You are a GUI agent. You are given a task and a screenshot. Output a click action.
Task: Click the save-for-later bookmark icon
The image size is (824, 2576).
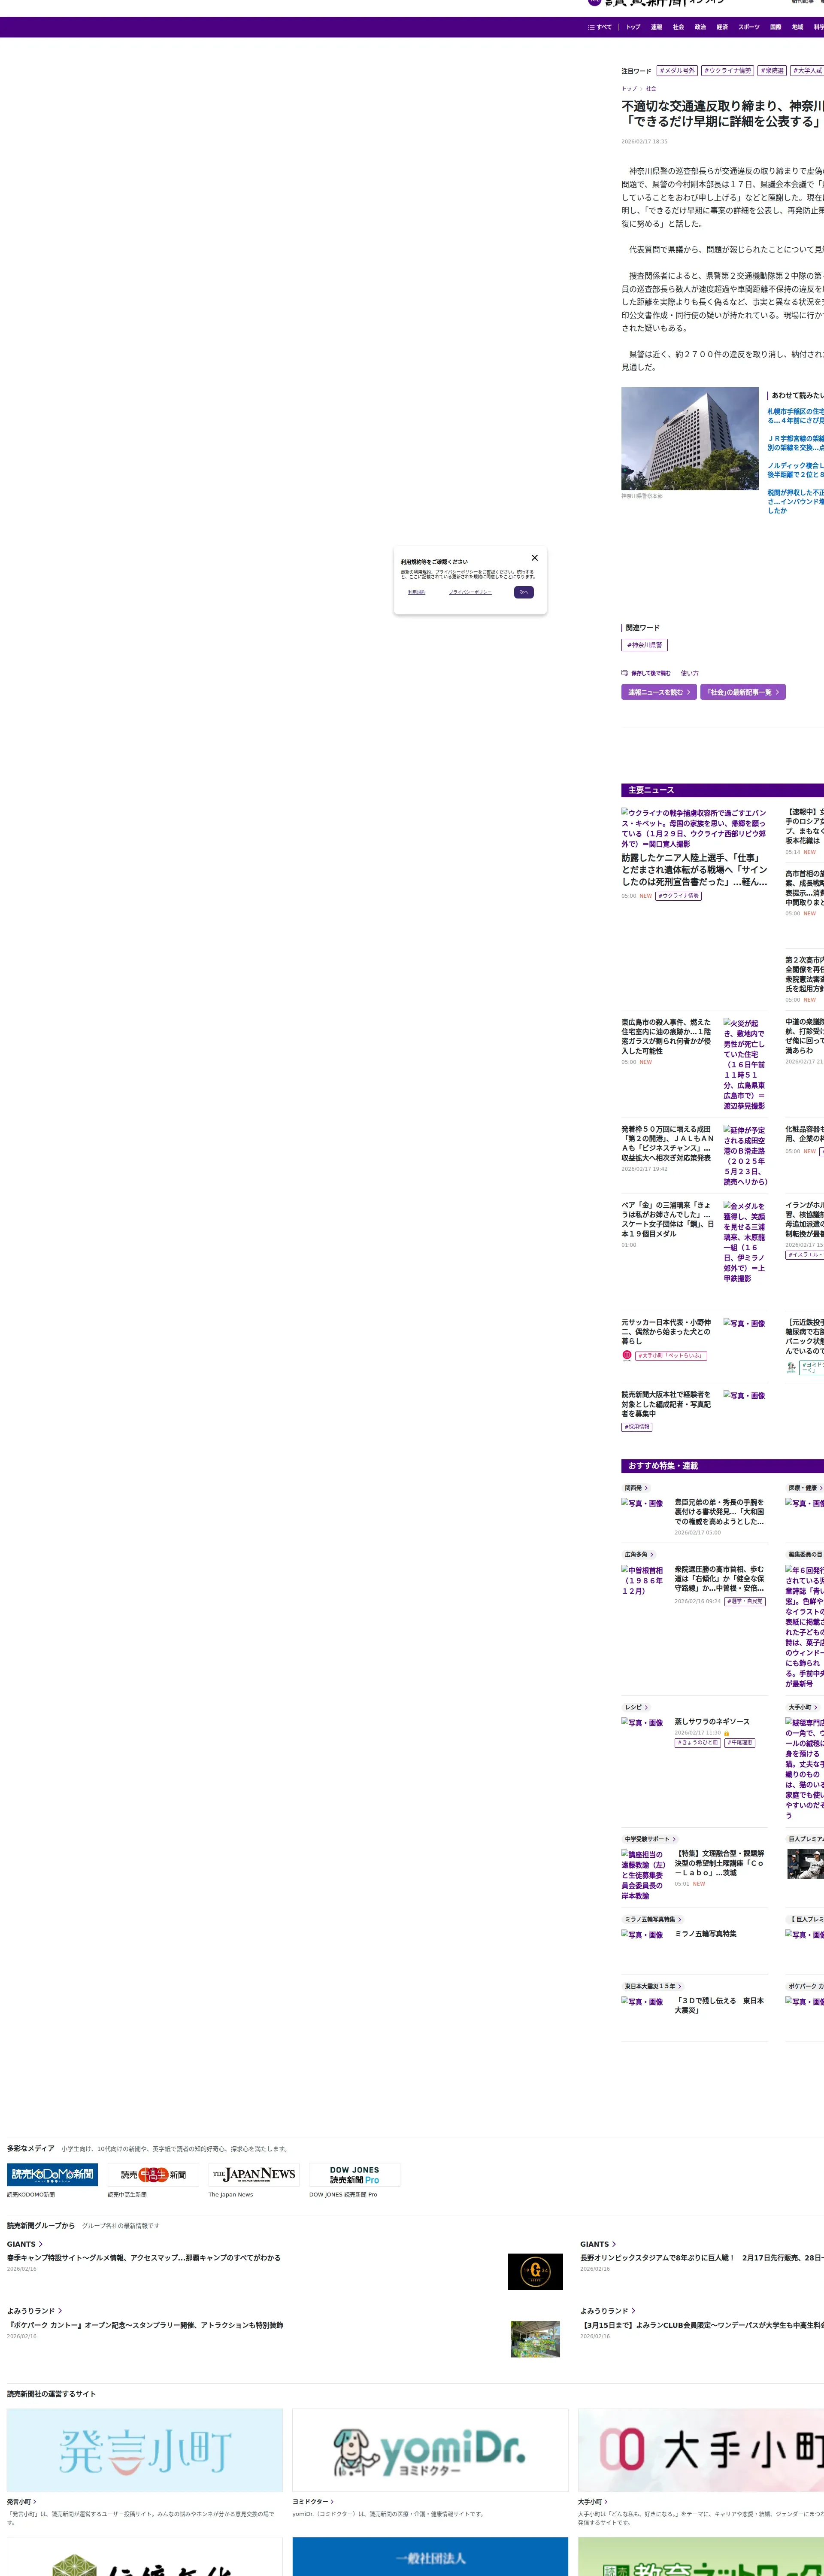coord(624,673)
